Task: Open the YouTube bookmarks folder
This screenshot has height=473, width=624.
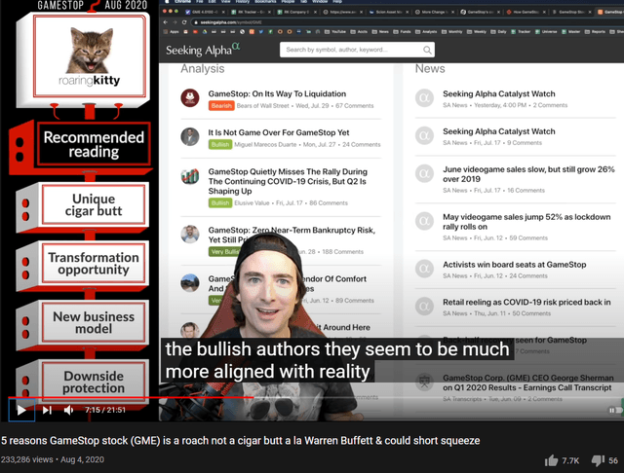Action: (335, 32)
